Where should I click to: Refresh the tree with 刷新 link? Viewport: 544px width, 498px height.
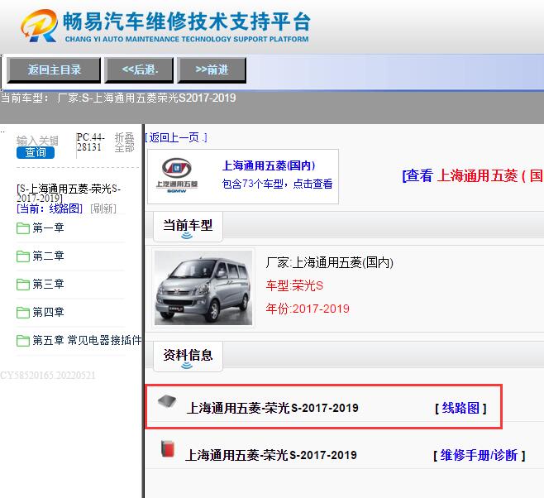(x=103, y=208)
